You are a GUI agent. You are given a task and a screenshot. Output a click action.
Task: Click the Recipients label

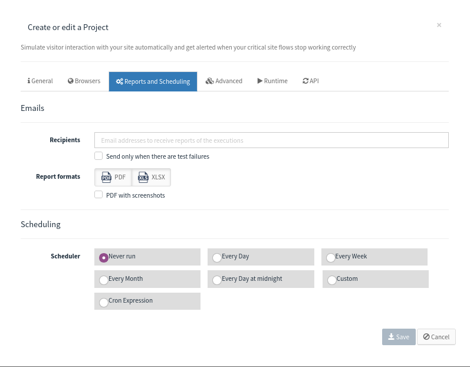click(65, 140)
